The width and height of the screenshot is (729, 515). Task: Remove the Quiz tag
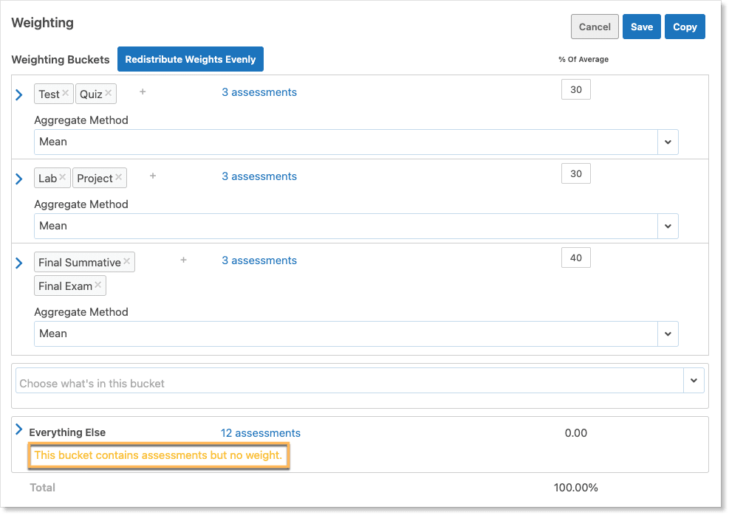[x=109, y=93]
